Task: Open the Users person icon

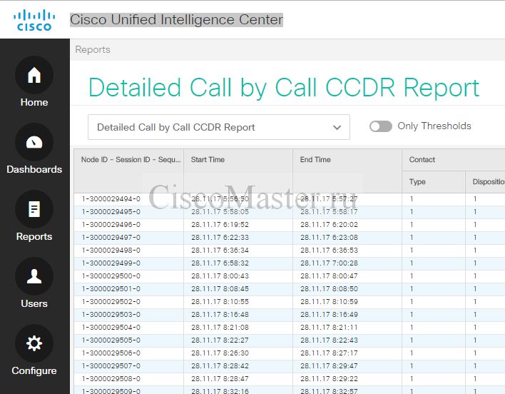Action: 34,276
